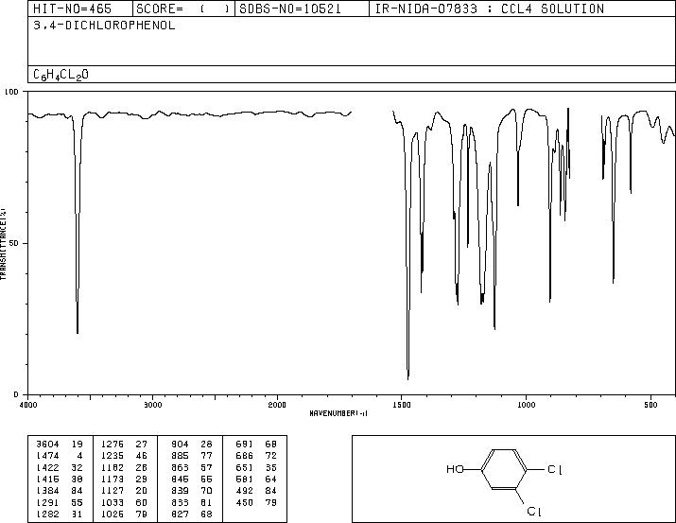The width and height of the screenshot is (676, 523).
Task: Select the 1235 peak table entry
Action: click(124, 456)
